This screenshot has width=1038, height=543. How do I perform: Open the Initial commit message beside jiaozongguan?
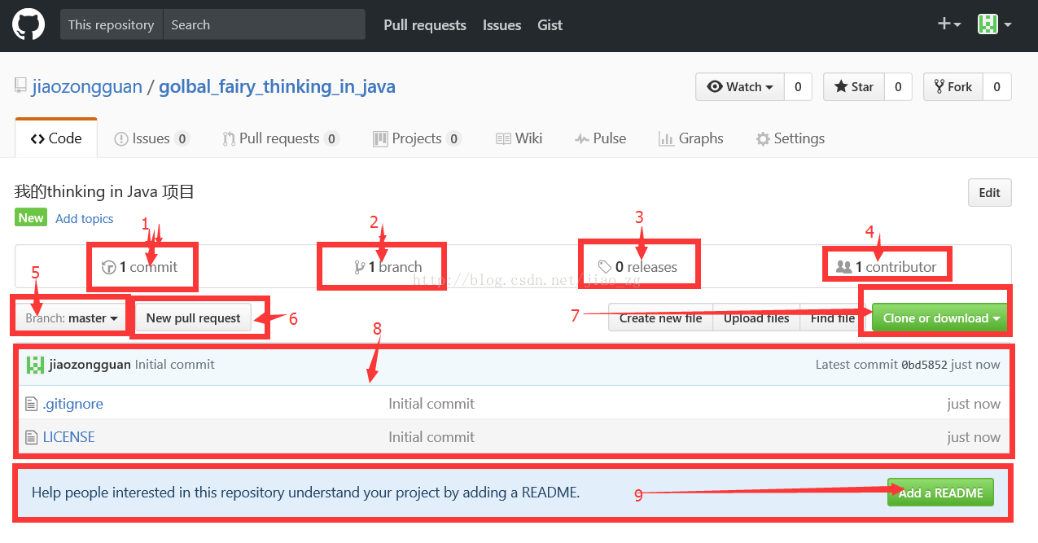pyautogui.click(x=175, y=365)
